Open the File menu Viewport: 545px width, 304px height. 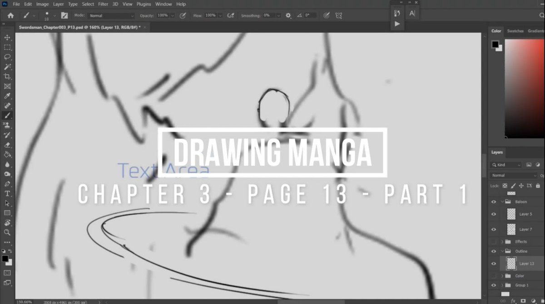click(x=16, y=4)
